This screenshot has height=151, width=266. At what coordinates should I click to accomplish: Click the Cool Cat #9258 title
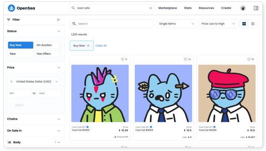[x=208, y=130]
